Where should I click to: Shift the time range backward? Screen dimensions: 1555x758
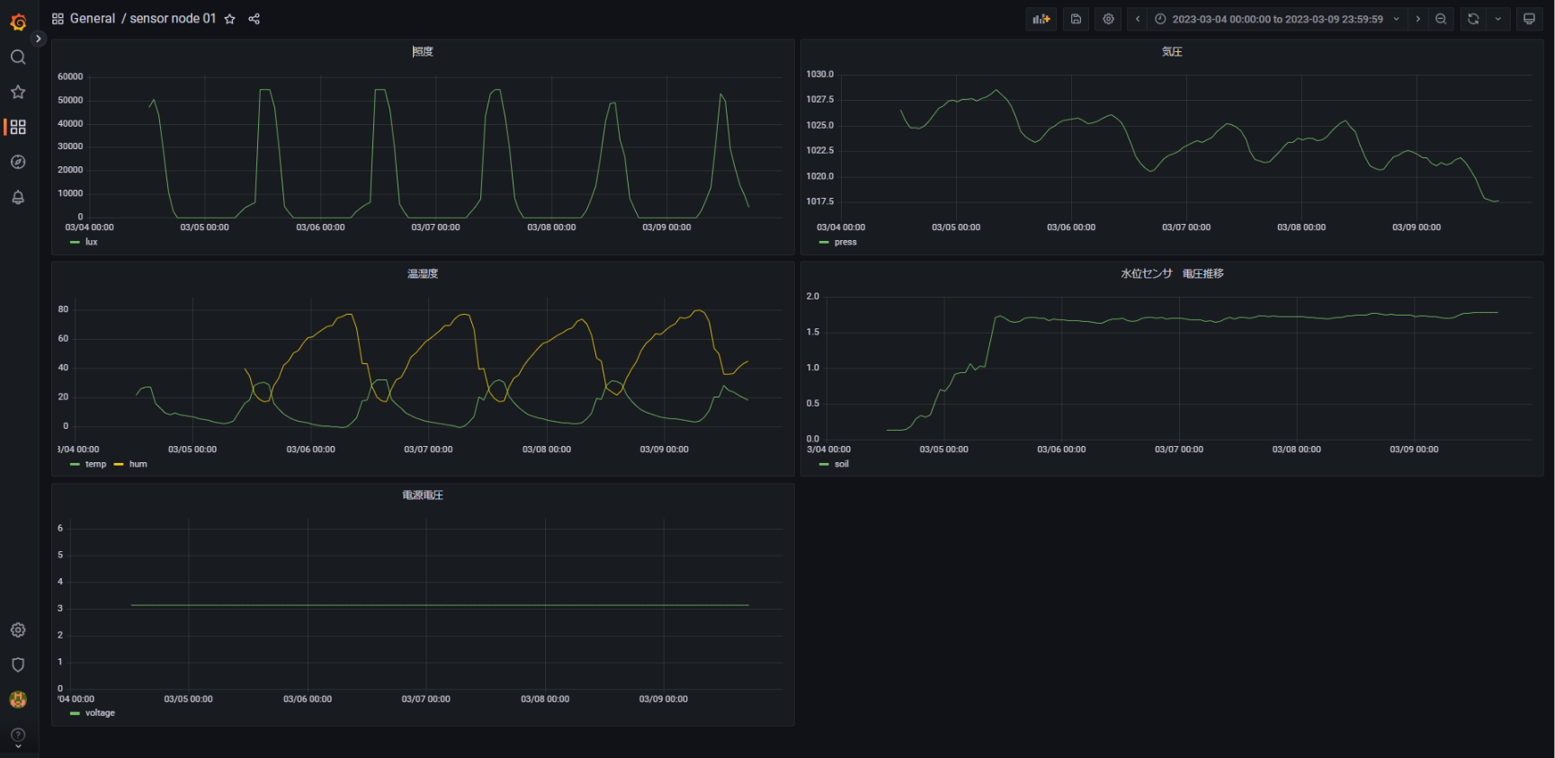pos(1138,19)
